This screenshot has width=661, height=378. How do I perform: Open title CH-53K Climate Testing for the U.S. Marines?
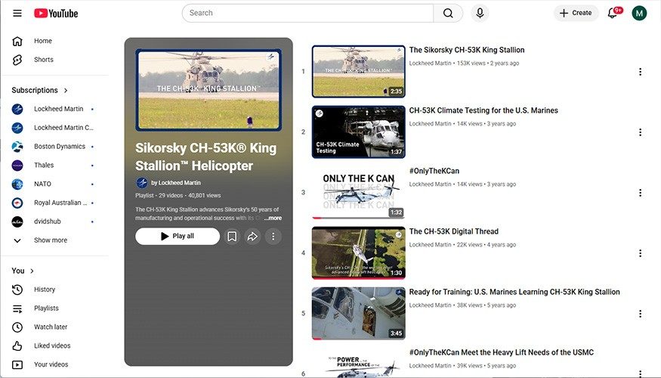click(483, 110)
